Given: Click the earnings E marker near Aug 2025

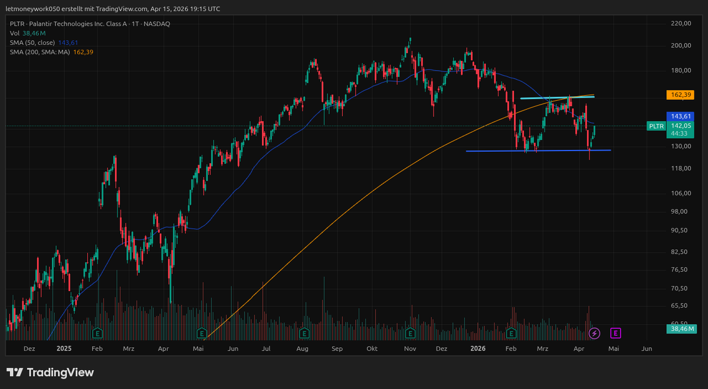Looking at the screenshot, I should 304,334.
